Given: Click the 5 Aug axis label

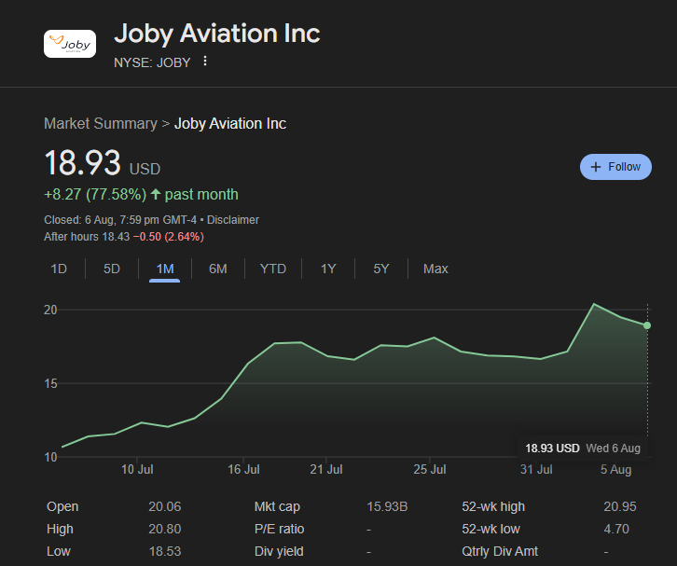Looking at the screenshot, I should 616,469.
